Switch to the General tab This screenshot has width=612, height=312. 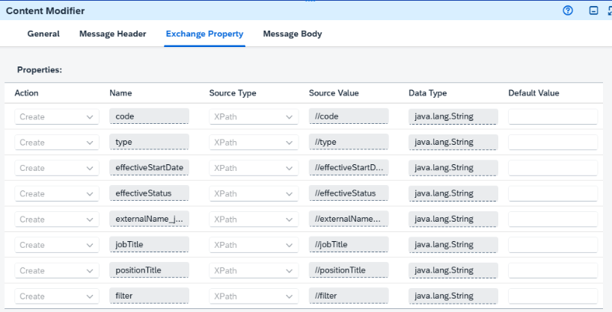(x=43, y=34)
